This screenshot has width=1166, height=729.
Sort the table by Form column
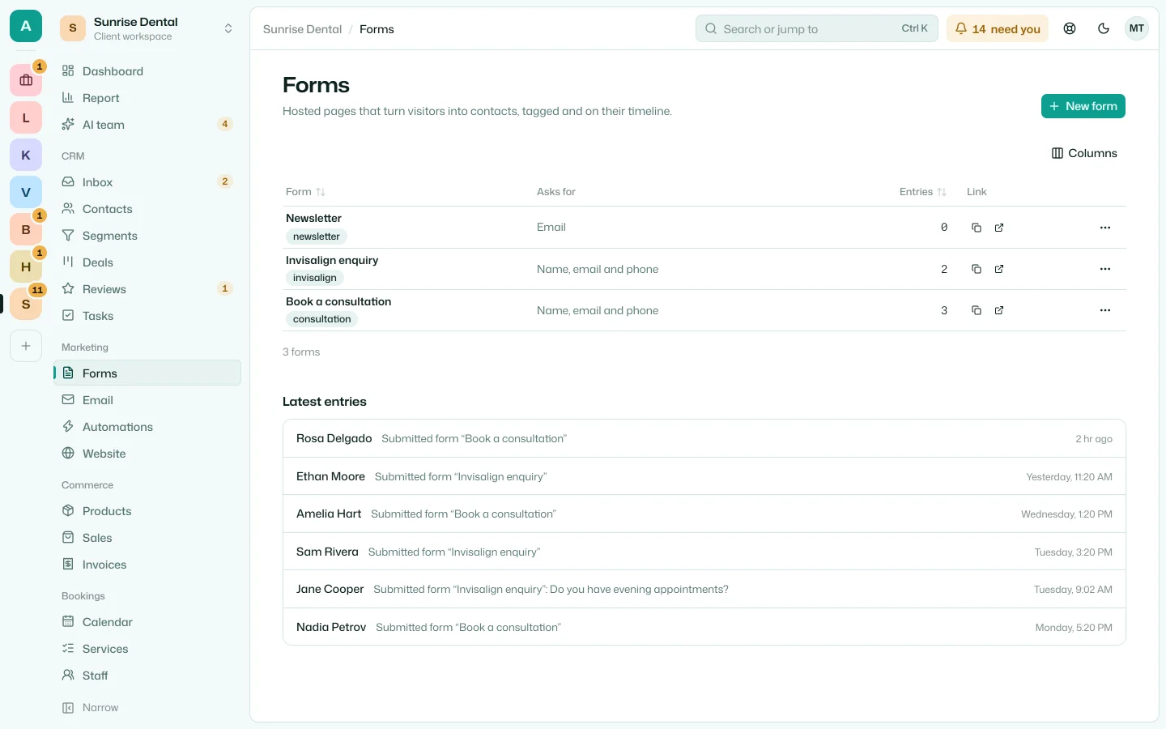click(x=305, y=192)
